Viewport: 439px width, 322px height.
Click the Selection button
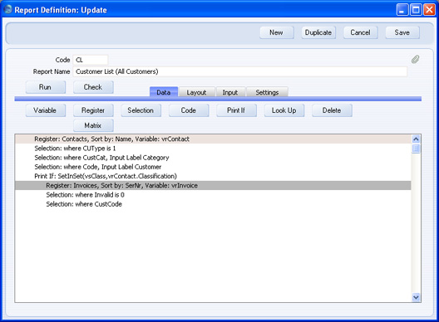click(x=141, y=110)
